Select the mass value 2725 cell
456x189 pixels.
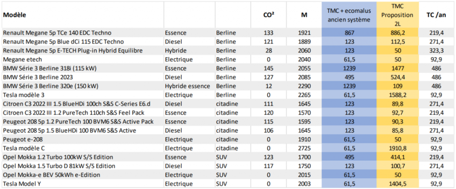[x=304, y=148]
